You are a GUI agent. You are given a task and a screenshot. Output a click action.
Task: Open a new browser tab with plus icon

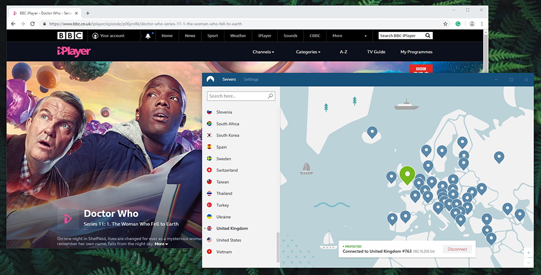88,13
